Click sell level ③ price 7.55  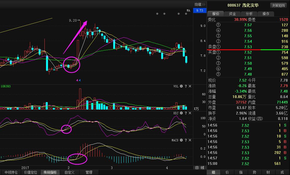pos(248,36)
